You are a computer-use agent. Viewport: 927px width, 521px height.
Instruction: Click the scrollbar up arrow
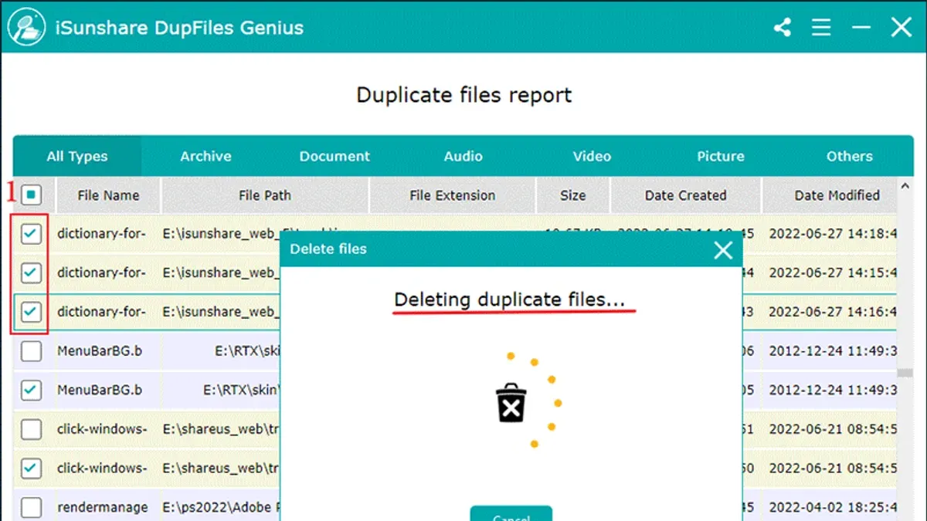tap(905, 187)
